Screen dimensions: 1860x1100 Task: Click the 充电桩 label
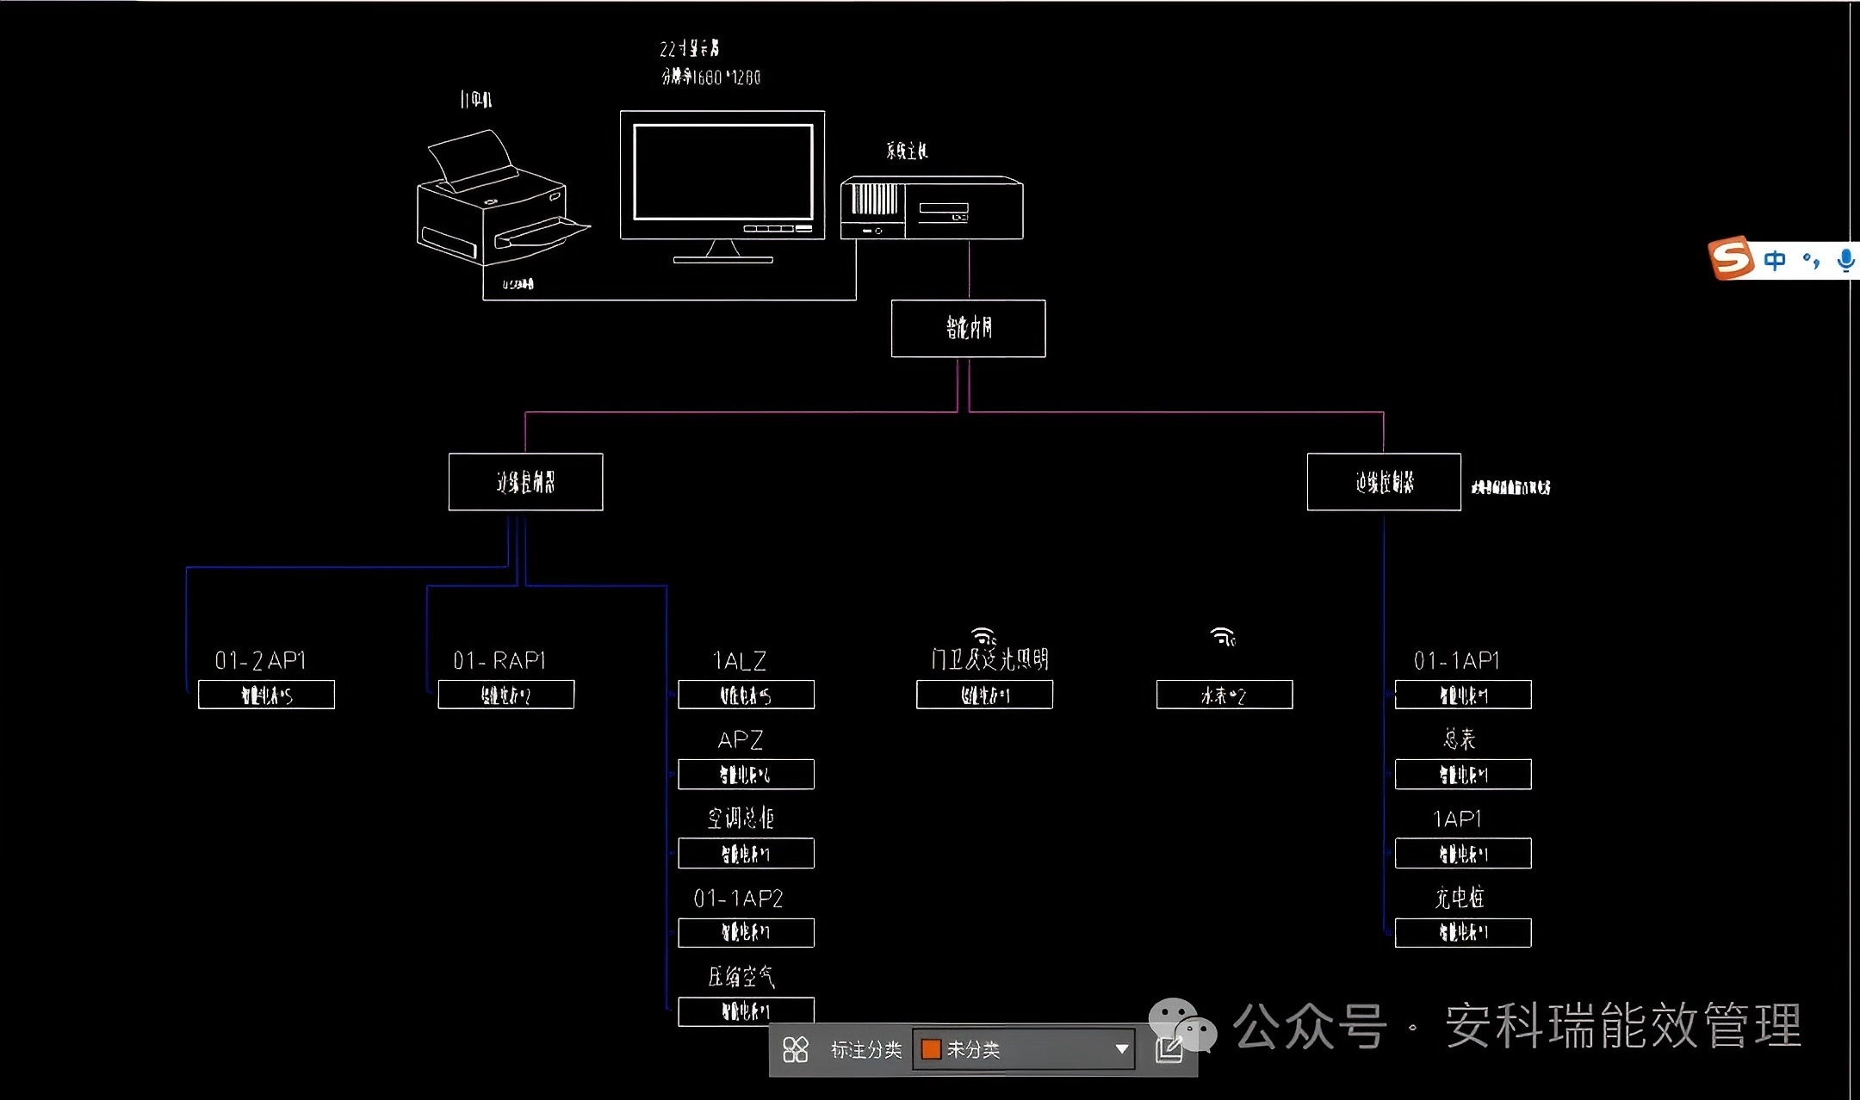click(1460, 898)
